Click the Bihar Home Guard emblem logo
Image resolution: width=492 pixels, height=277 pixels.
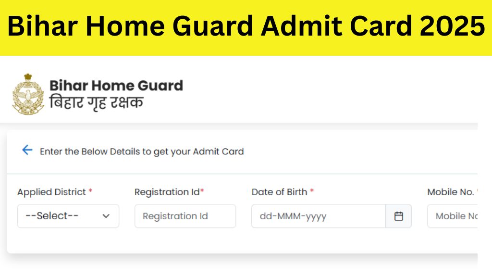[28, 93]
